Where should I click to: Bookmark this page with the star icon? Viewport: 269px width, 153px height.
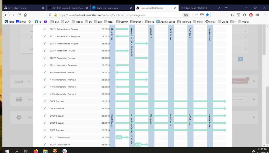click(207, 15)
